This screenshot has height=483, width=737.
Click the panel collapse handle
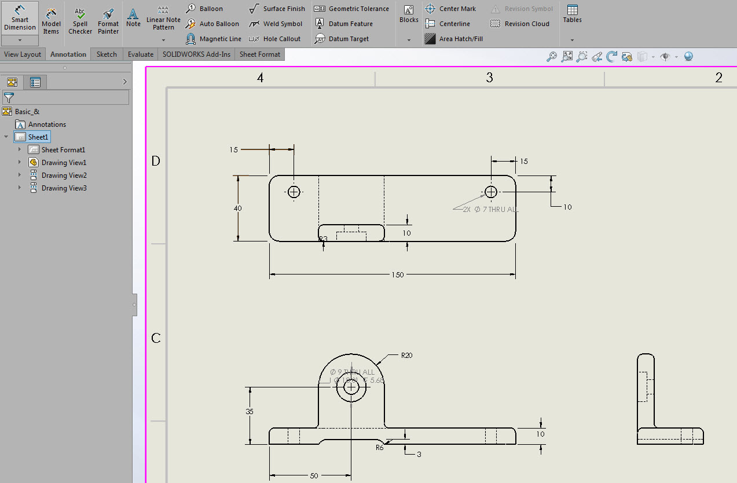pos(134,304)
